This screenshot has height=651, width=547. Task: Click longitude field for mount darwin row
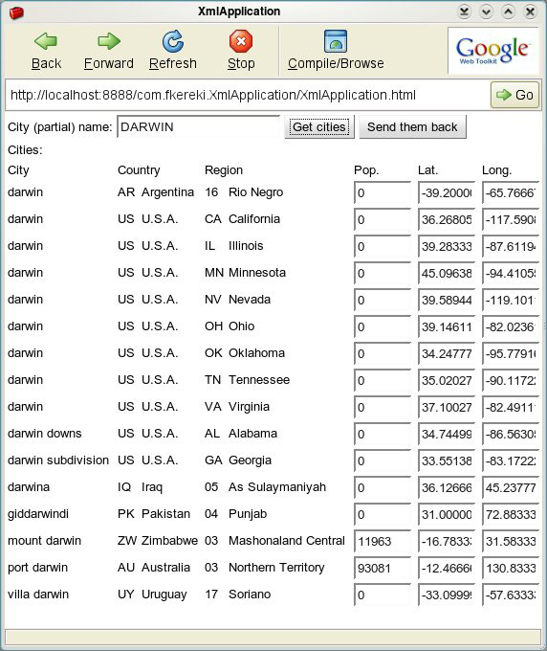[511, 541]
